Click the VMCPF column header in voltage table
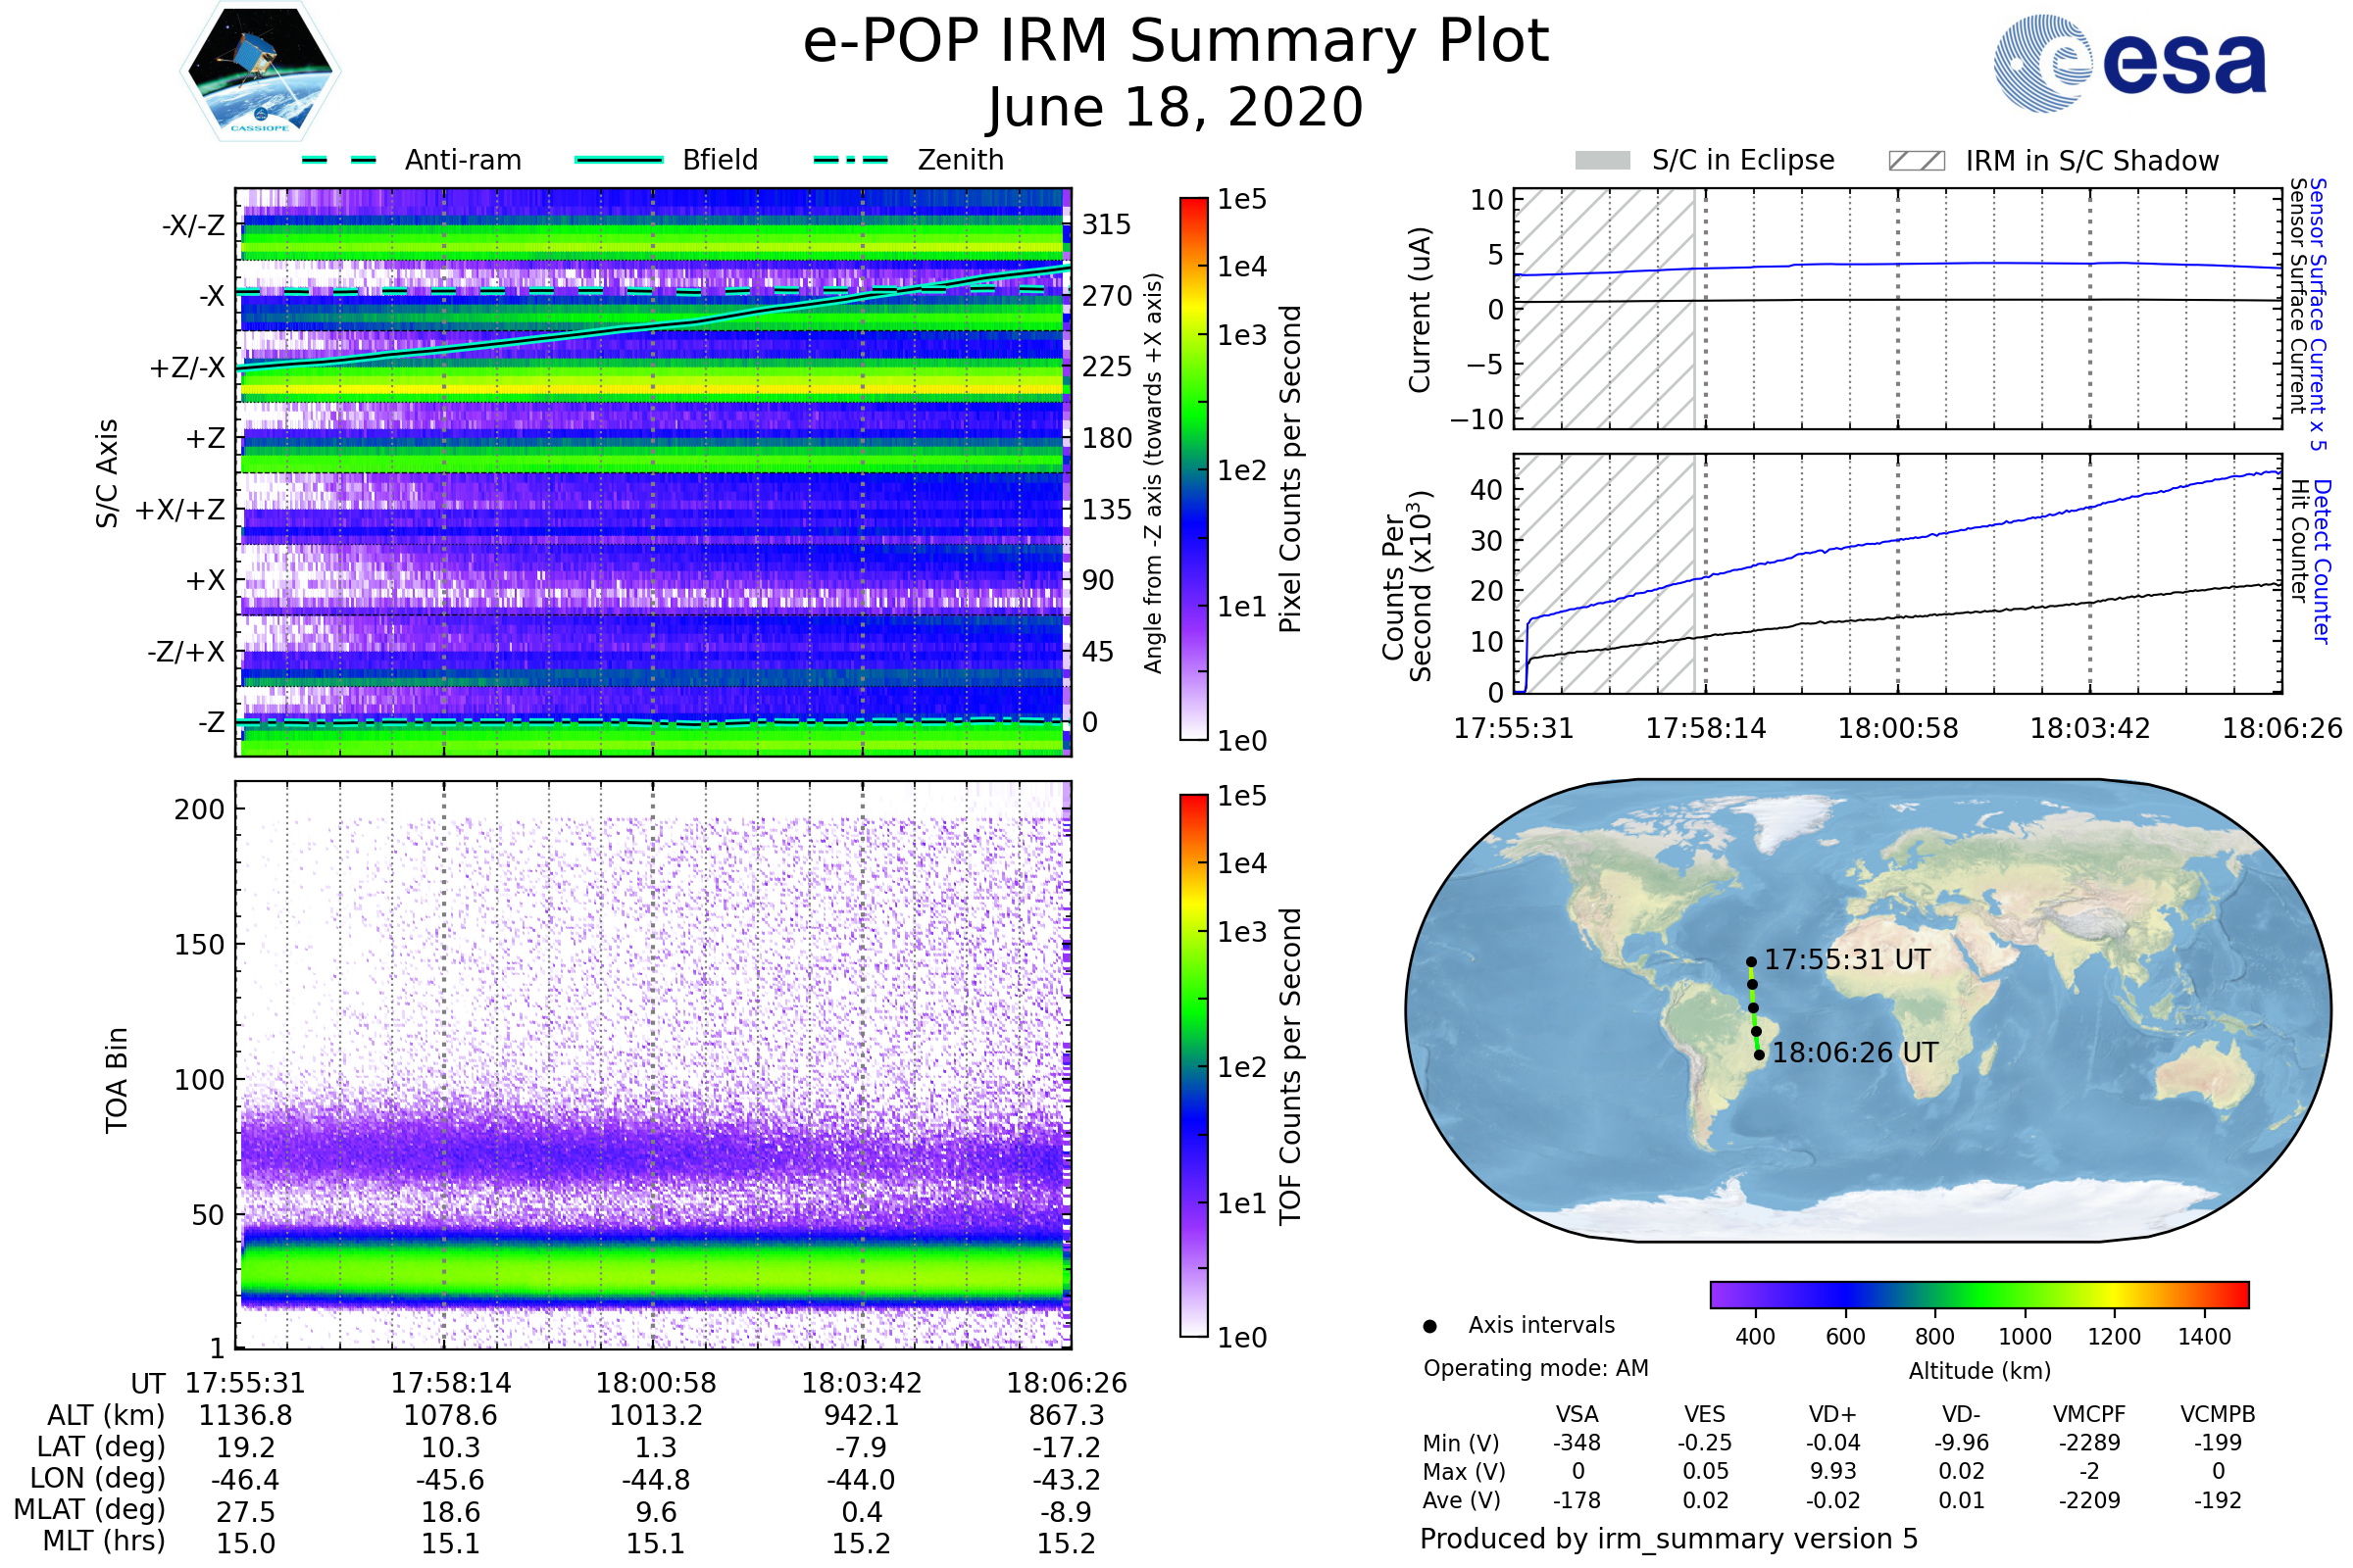The image size is (2353, 1568). tap(2089, 1415)
